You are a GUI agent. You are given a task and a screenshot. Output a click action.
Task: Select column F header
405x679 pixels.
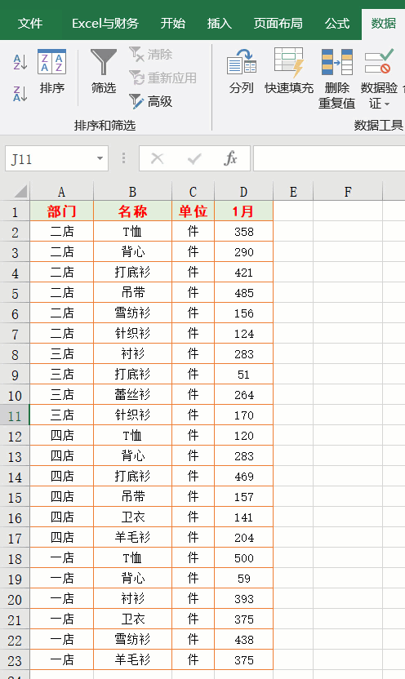[348, 192]
